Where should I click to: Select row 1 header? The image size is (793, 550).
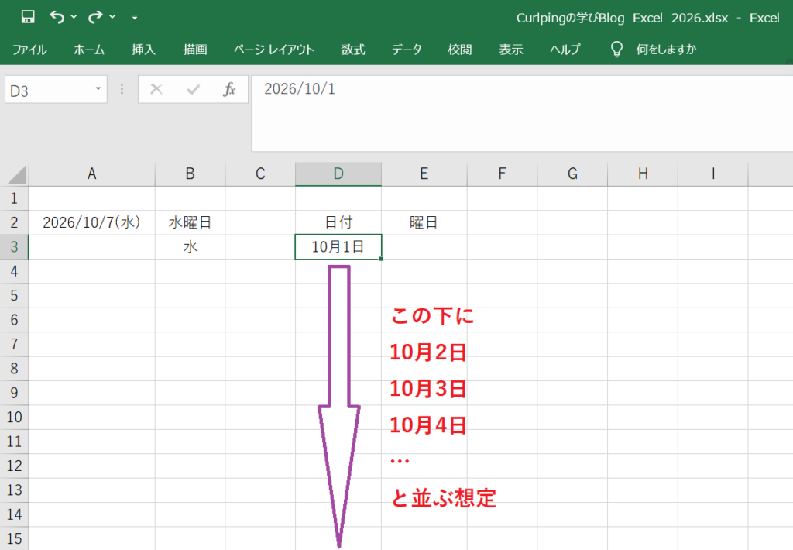point(14,198)
